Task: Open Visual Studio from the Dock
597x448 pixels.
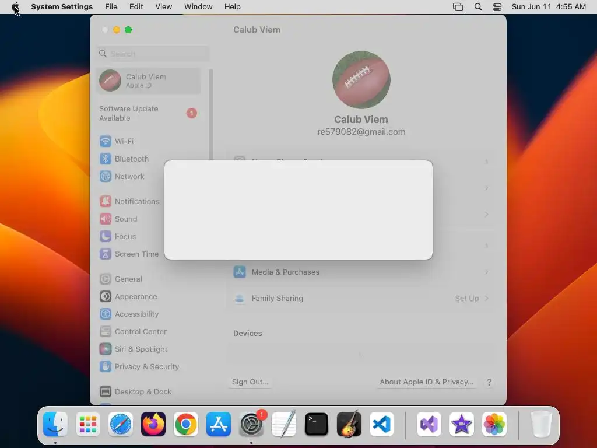Action: point(429,424)
